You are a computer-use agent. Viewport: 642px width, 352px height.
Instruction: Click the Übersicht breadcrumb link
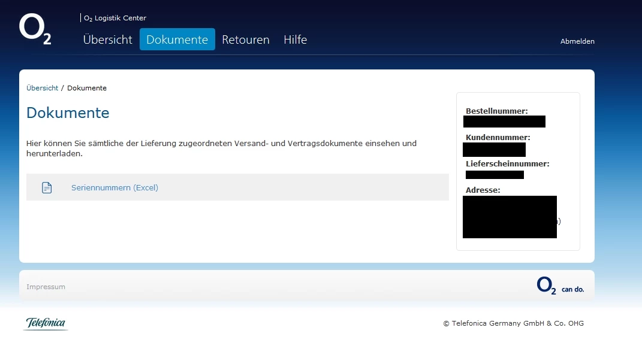point(42,88)
